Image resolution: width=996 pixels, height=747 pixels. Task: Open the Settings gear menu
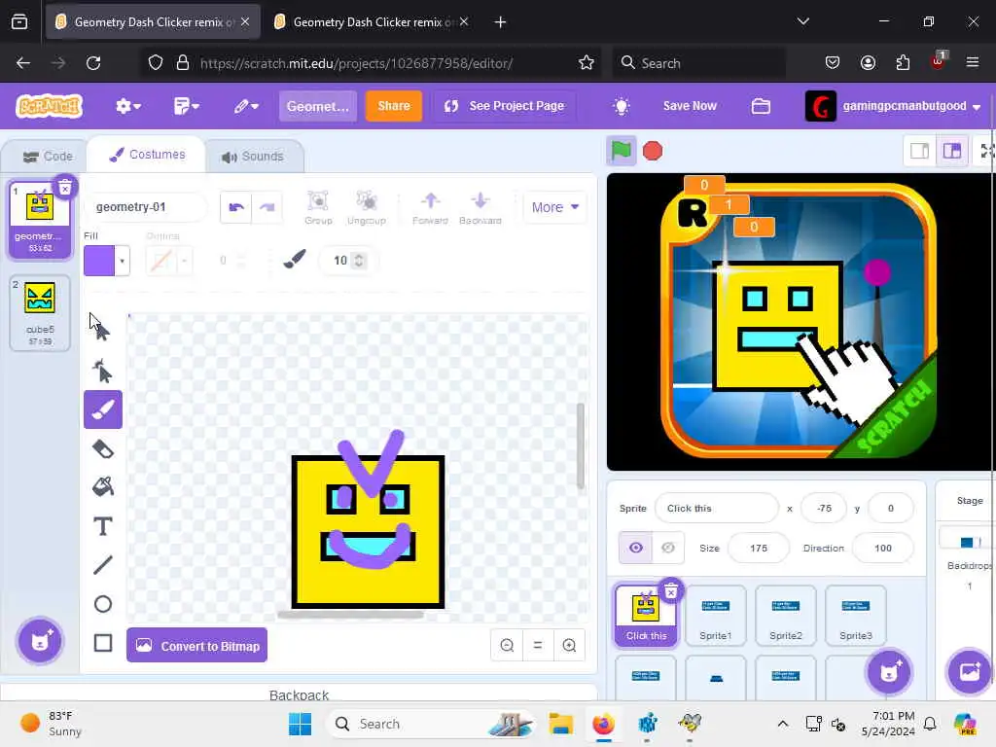(x=127, y=106)
